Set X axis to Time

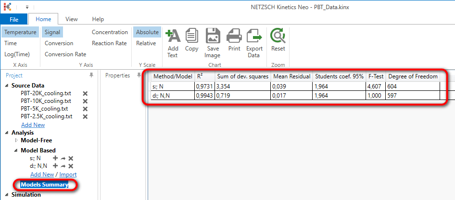pos(11,43)
